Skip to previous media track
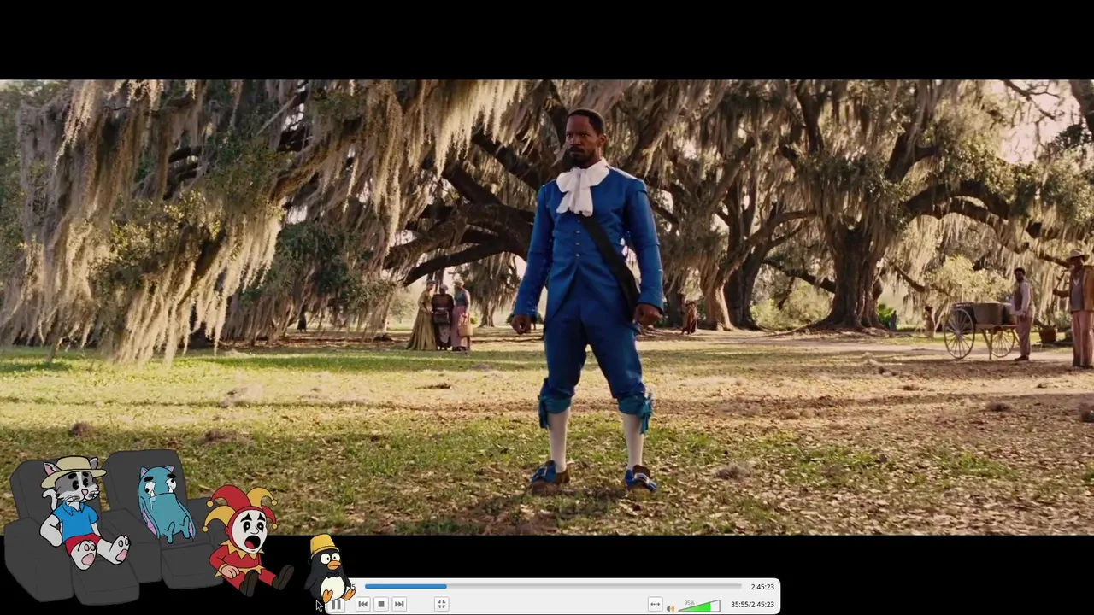Image resolution: width=1094 pixels, height=615 pixels. [x=363, y=604]
